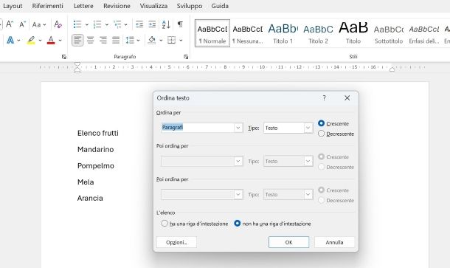The height and width of the screenshot is (268, 450).
Task: Apply red font color
Action: (51, 40)
